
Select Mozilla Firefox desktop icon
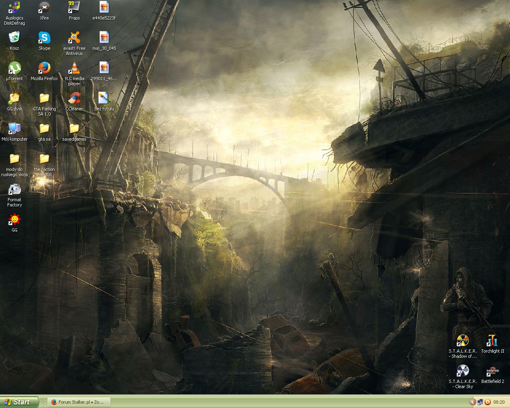point(44,71)
